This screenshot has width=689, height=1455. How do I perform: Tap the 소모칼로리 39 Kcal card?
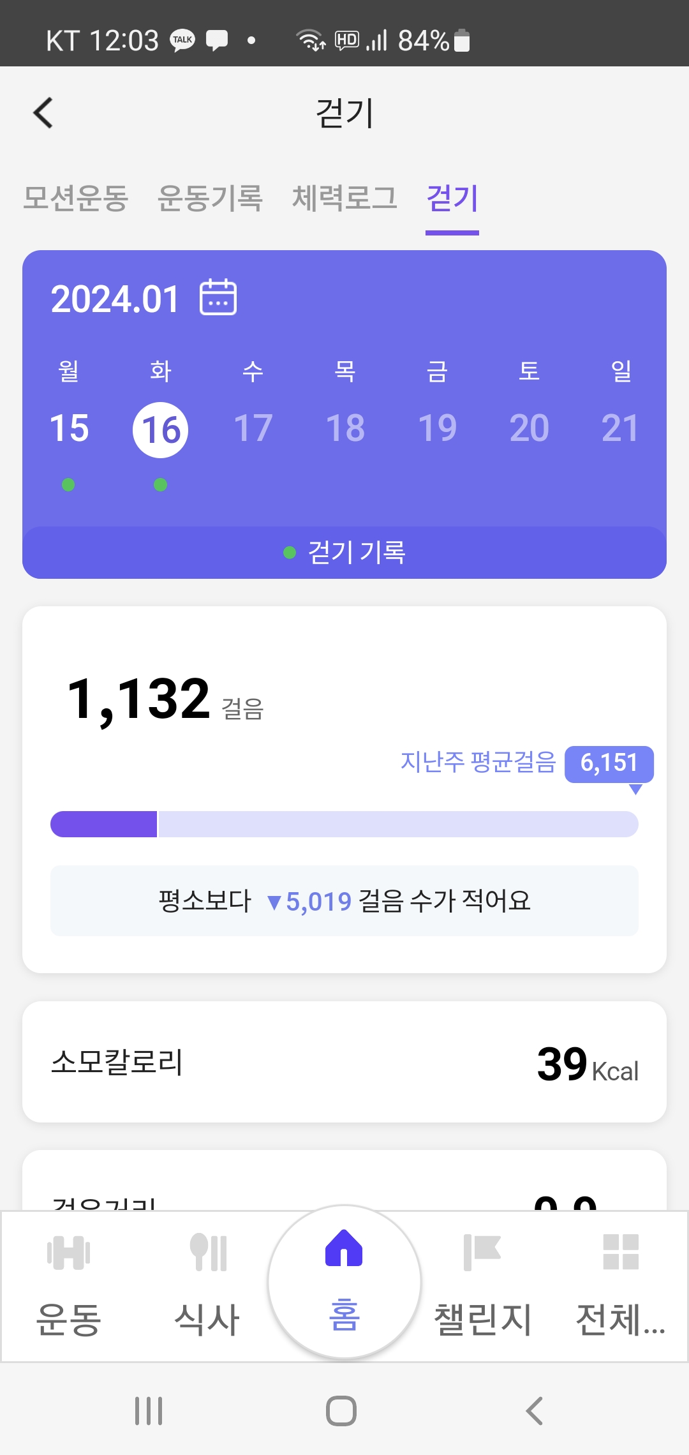pos(344,1062)
